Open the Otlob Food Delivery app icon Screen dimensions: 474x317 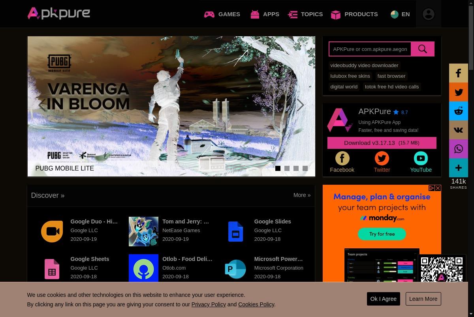pos(143,269)
